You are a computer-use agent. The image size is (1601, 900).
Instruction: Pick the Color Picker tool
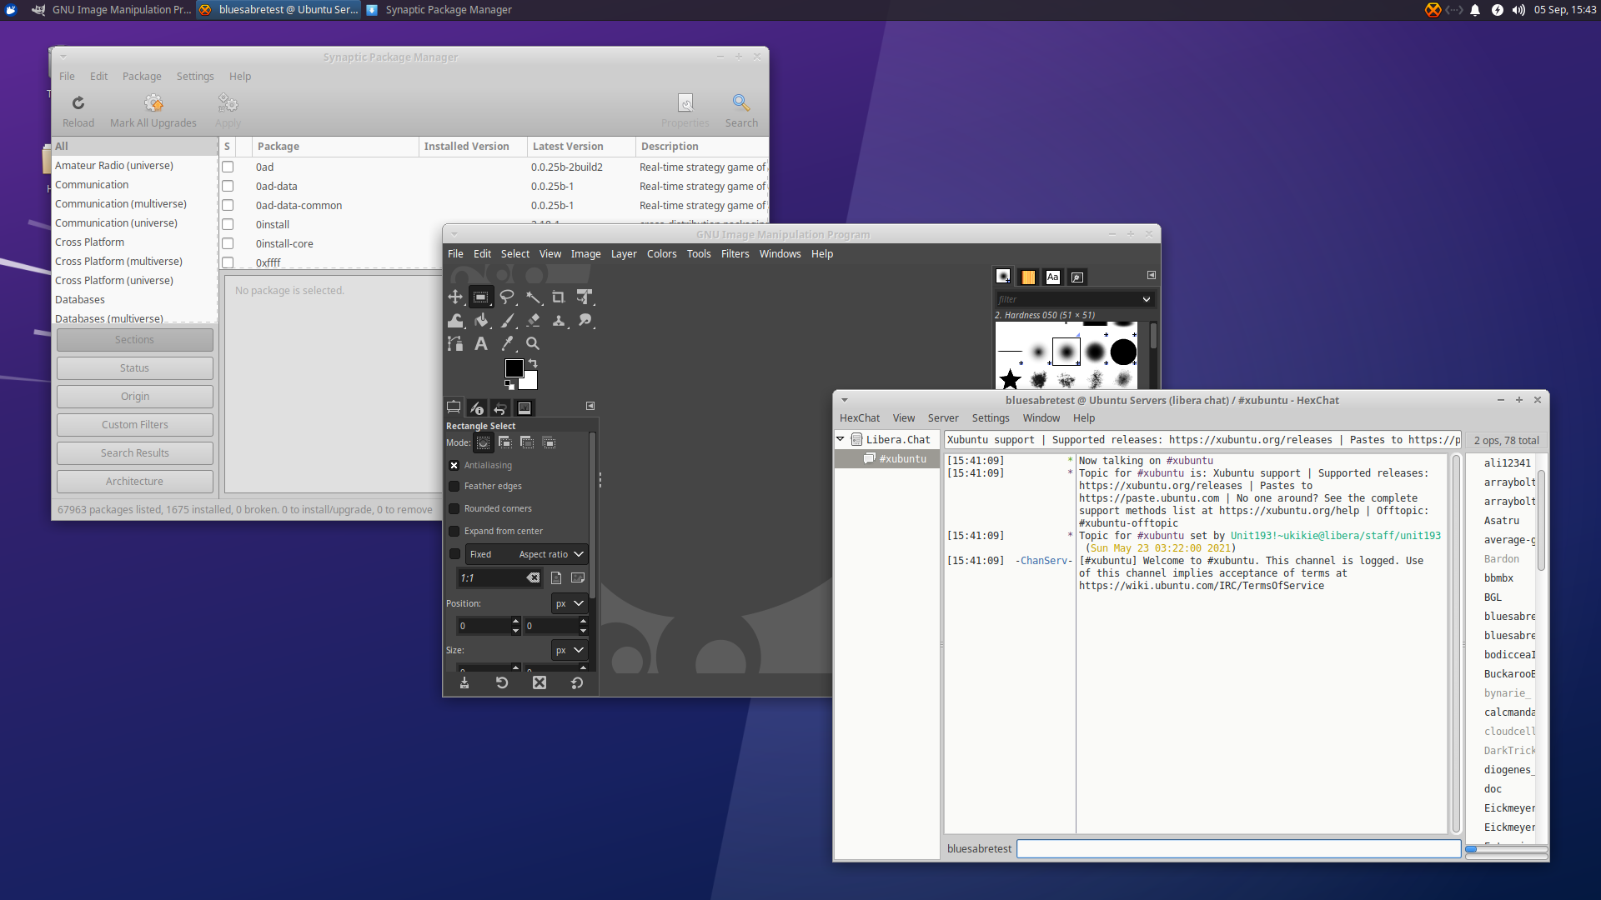point(507,343)
